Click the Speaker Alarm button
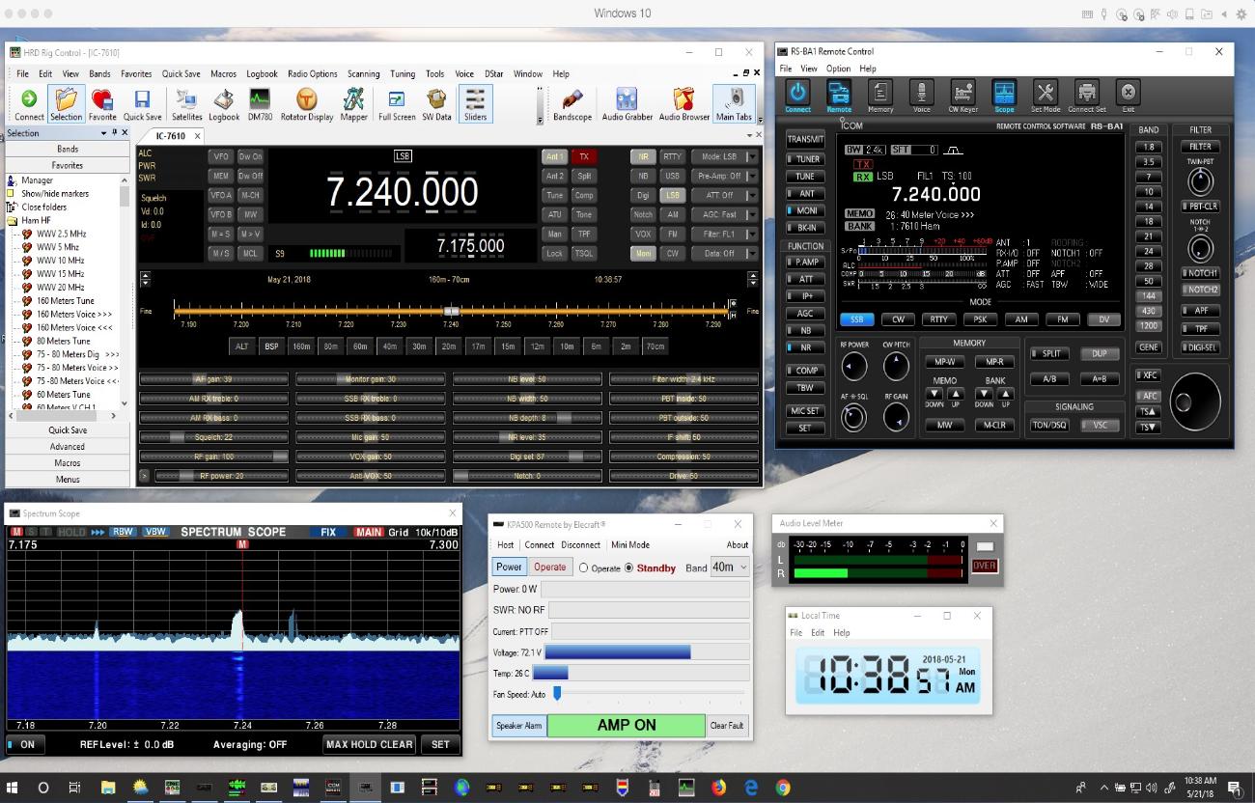 [x=519, y=726]
